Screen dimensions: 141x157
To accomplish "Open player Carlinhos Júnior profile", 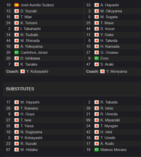I will click(34, 53).
